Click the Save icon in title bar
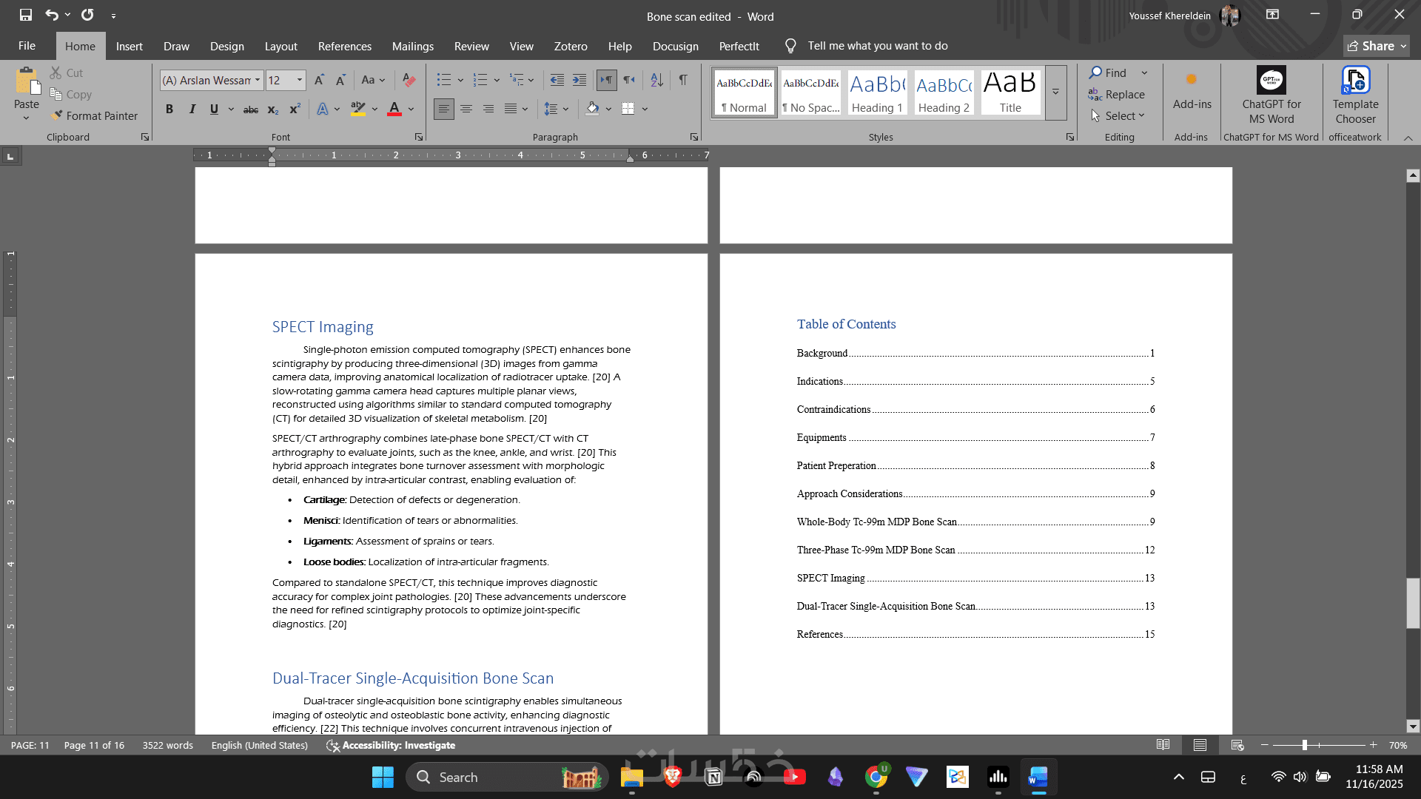The image size is (1421, 799). pyautogui.click(x=26, y=15)
